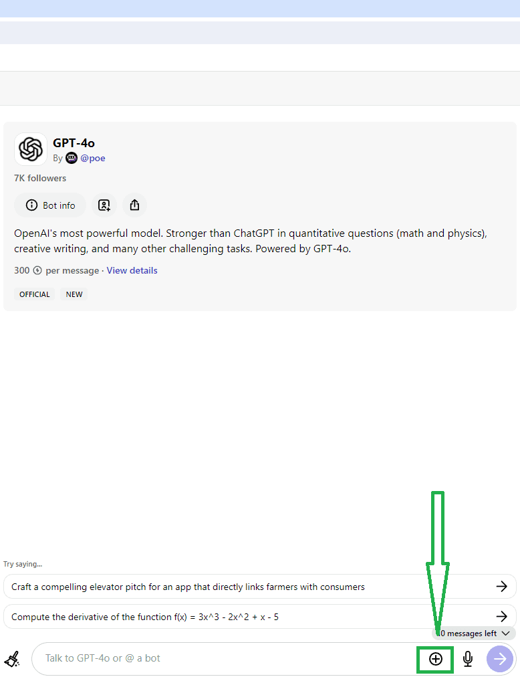Viewport: 520px width, 685px height.
Task: Click the plus attach icon
Action: [436, 660]
